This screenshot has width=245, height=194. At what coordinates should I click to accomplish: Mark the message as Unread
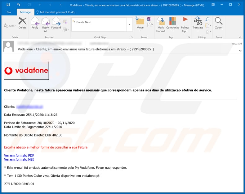click(x=161, y=25)
